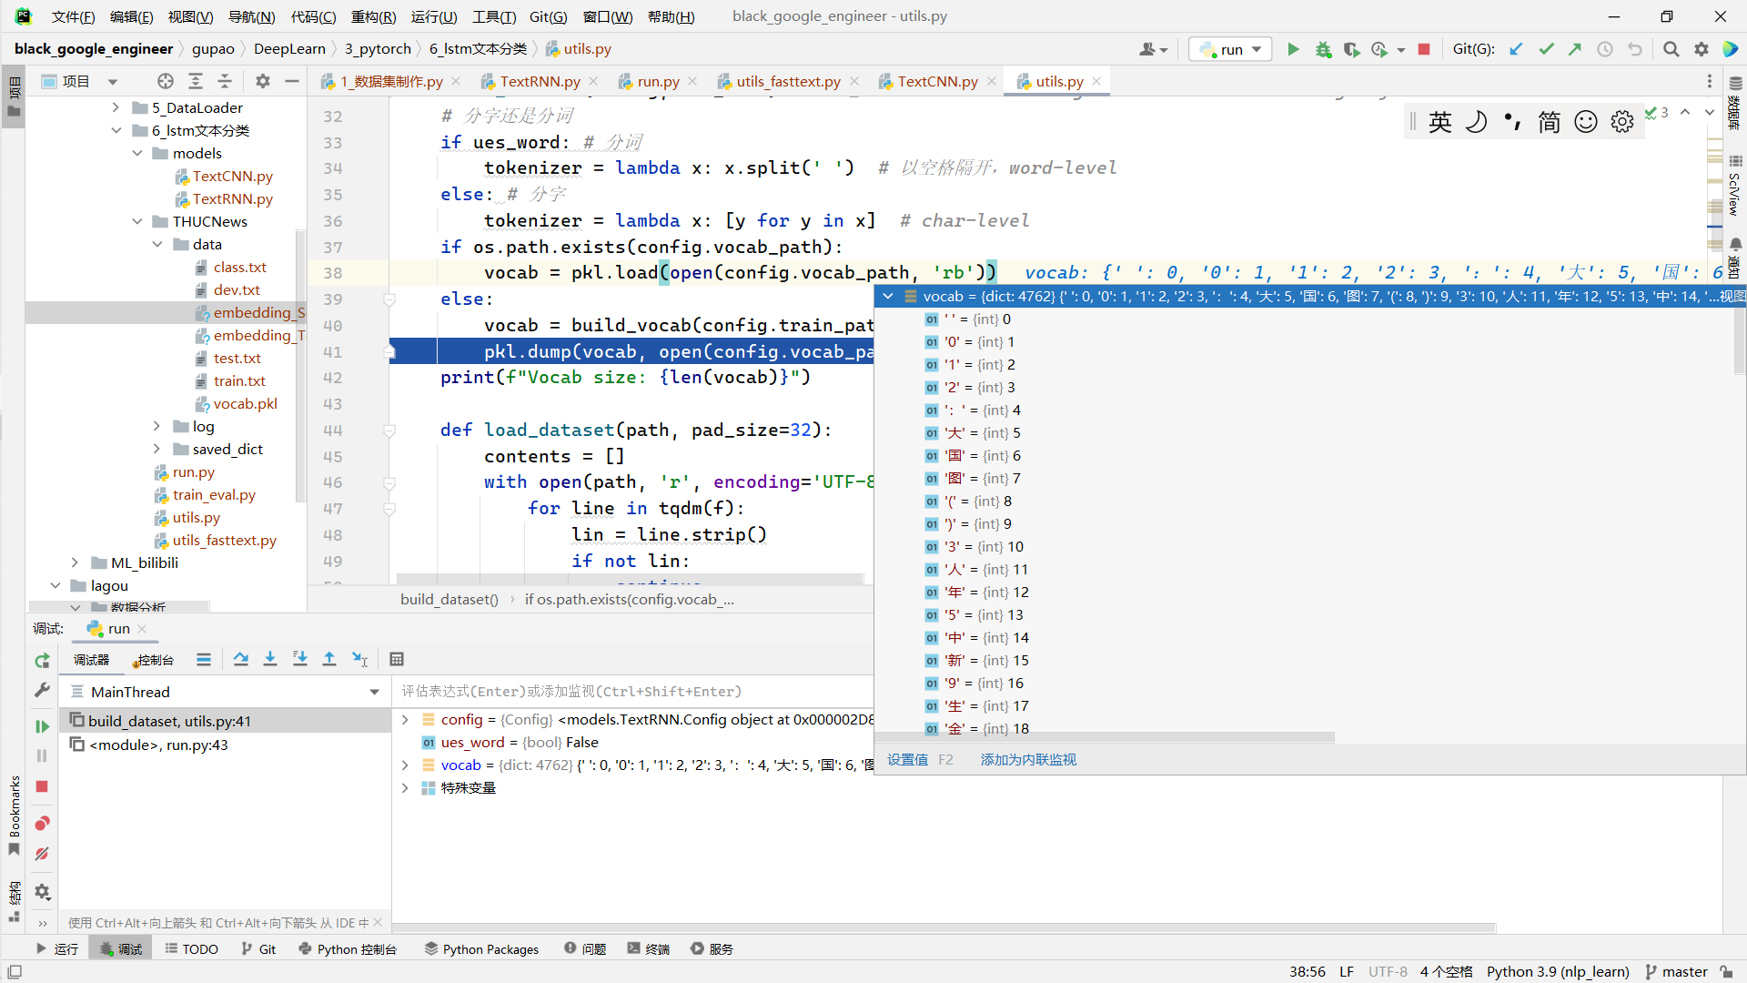
Task: Click the Step Into debug icon
Action: (270, 659)
